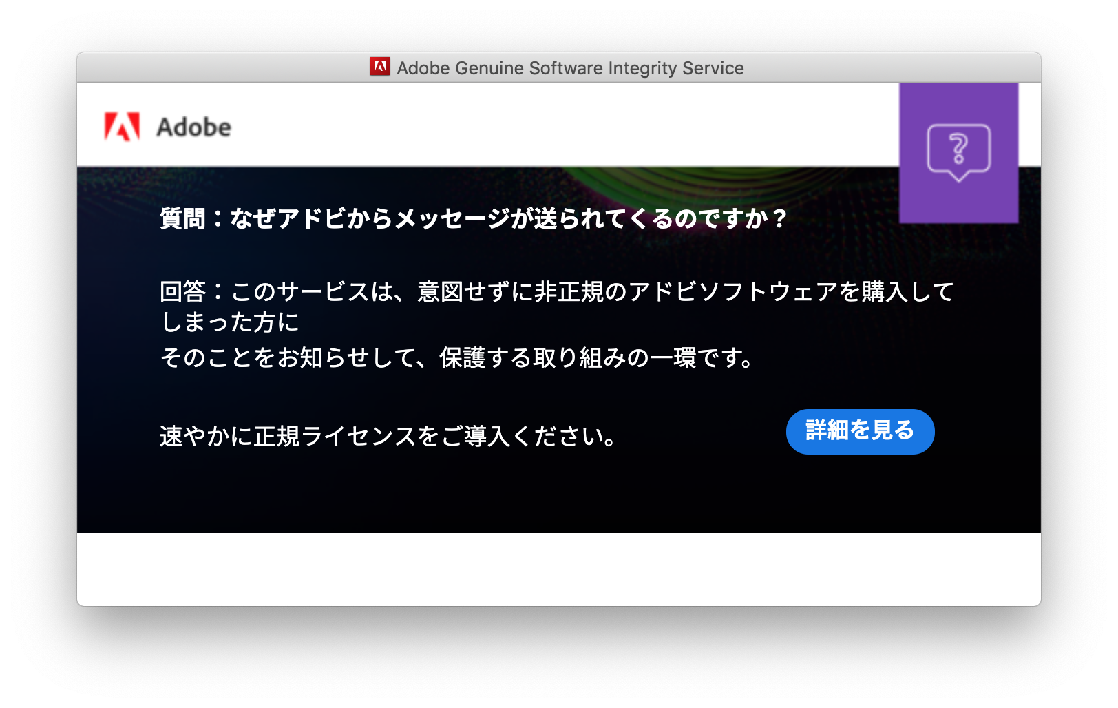The image size is (1118, 708).
Task: Click the line そのことをお知らせして、保護する取り組みの一環です。
Action: click(458, 357)
